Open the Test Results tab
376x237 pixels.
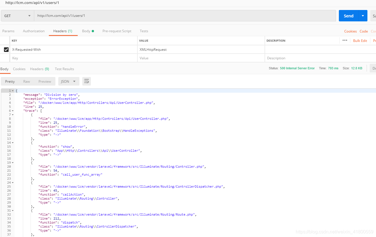(x=64, y=69)
